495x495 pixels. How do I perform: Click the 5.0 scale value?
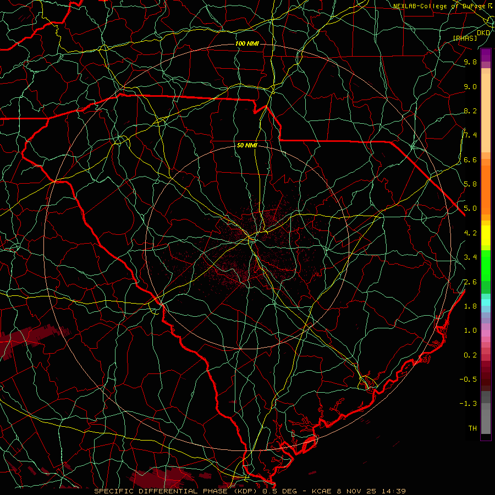(x=470, y=208)
